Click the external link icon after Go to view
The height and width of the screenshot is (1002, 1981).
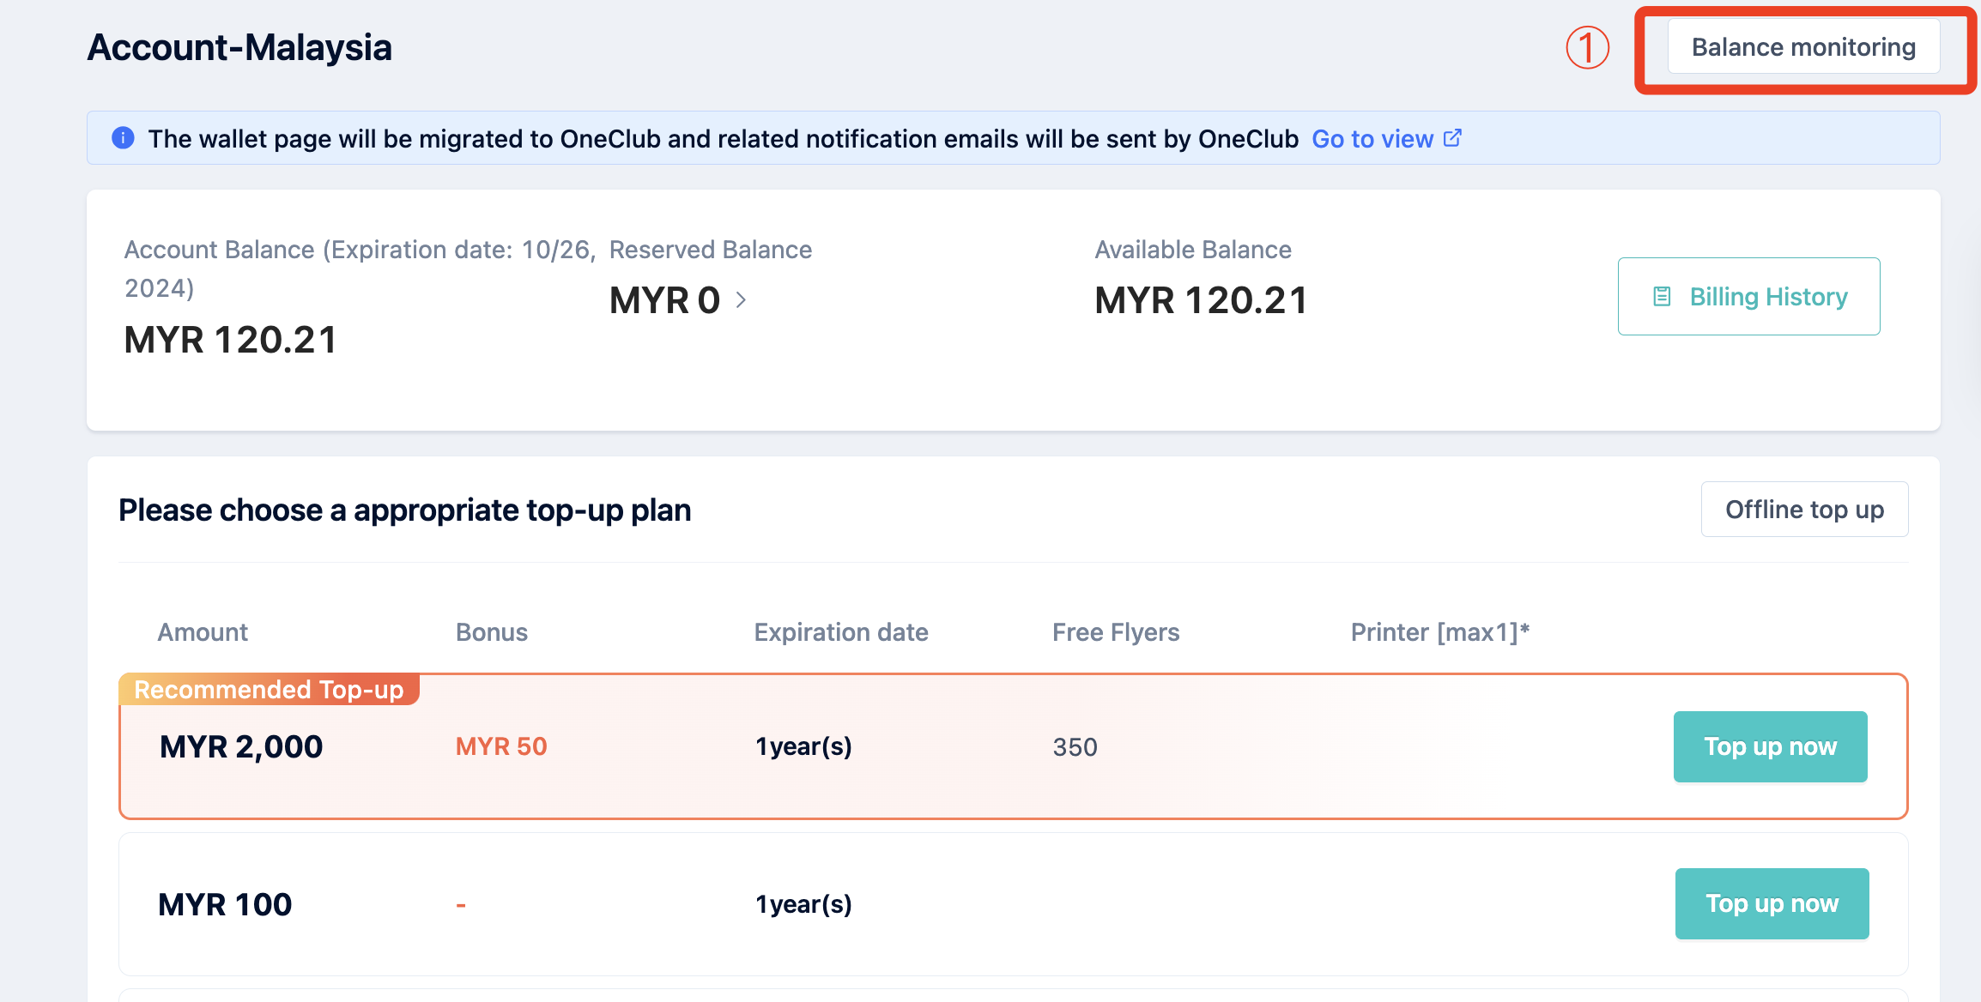click(x=1452, y=138)
